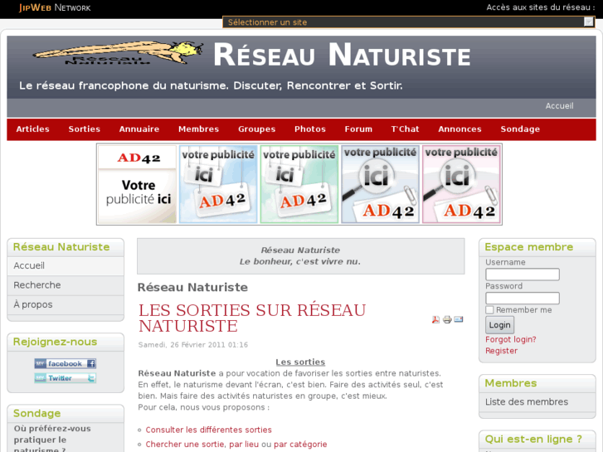Open the Annonces menu item
This screenshot has height=452, width=603.
click(460, 129)
